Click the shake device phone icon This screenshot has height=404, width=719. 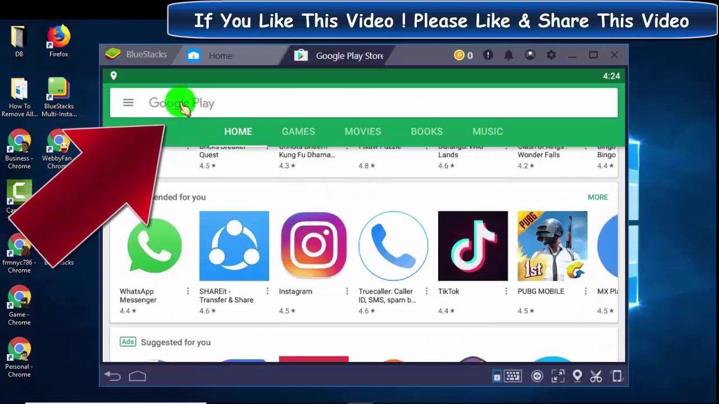[616, 377]
